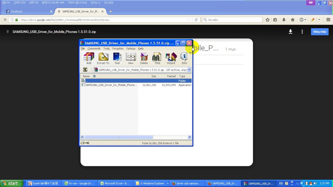The width and height of the screenshot is (333, 187).
Task: Open the Find binoculars tool
Action: pyautogui.click(x=157, y=58)
